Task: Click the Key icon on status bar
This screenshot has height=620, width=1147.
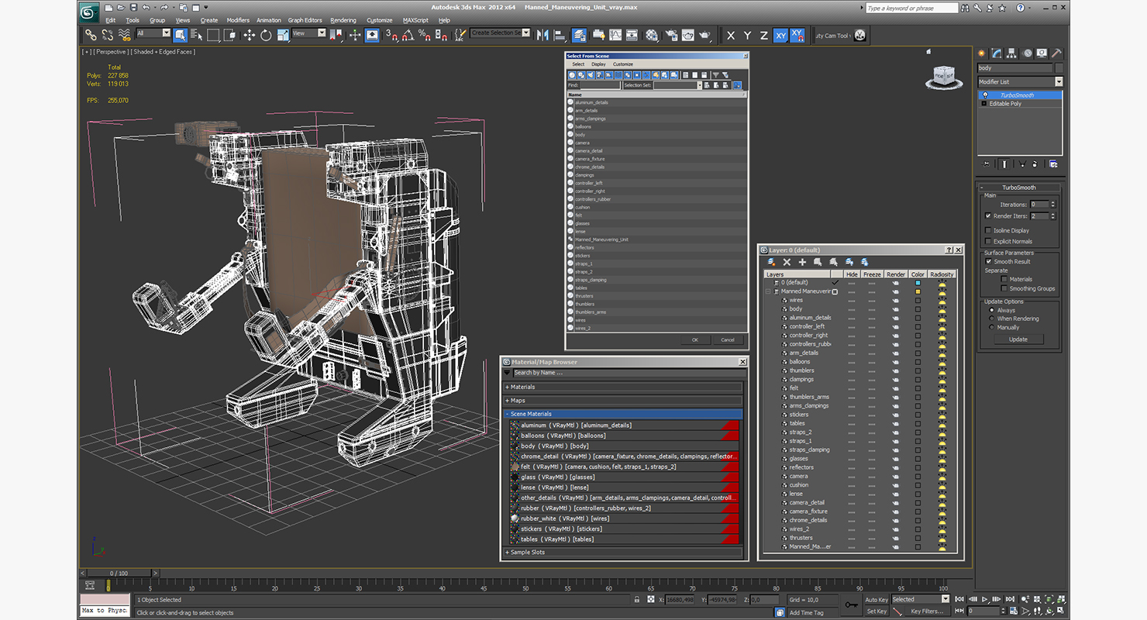Action: (x=851, y=604)
